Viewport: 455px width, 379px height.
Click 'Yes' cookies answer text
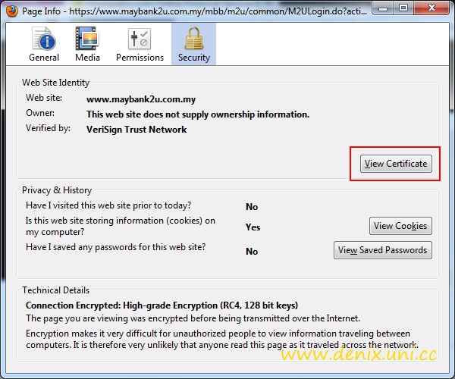[x=253, y=227]
